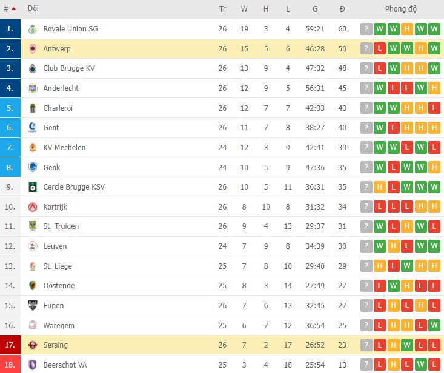The image size is (444, 373).
Task: Click the last green W form box for Waregem
Action: coord(434,326)
